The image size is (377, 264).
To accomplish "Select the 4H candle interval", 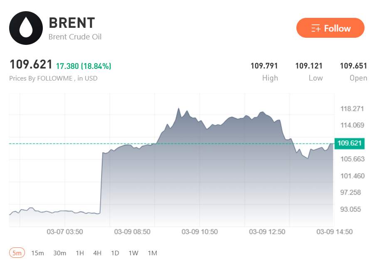I will point(97,253).
